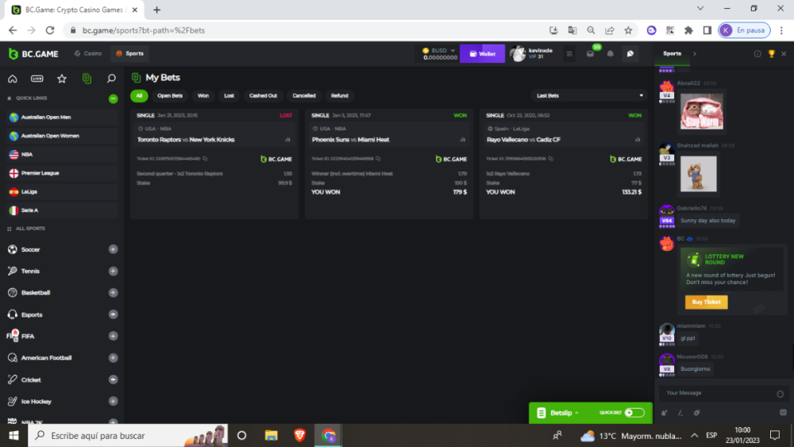This screenshot has width=794, height=447.
Task: Open the mail inbox with 99 badge
Action: click(x=590, y=54)
